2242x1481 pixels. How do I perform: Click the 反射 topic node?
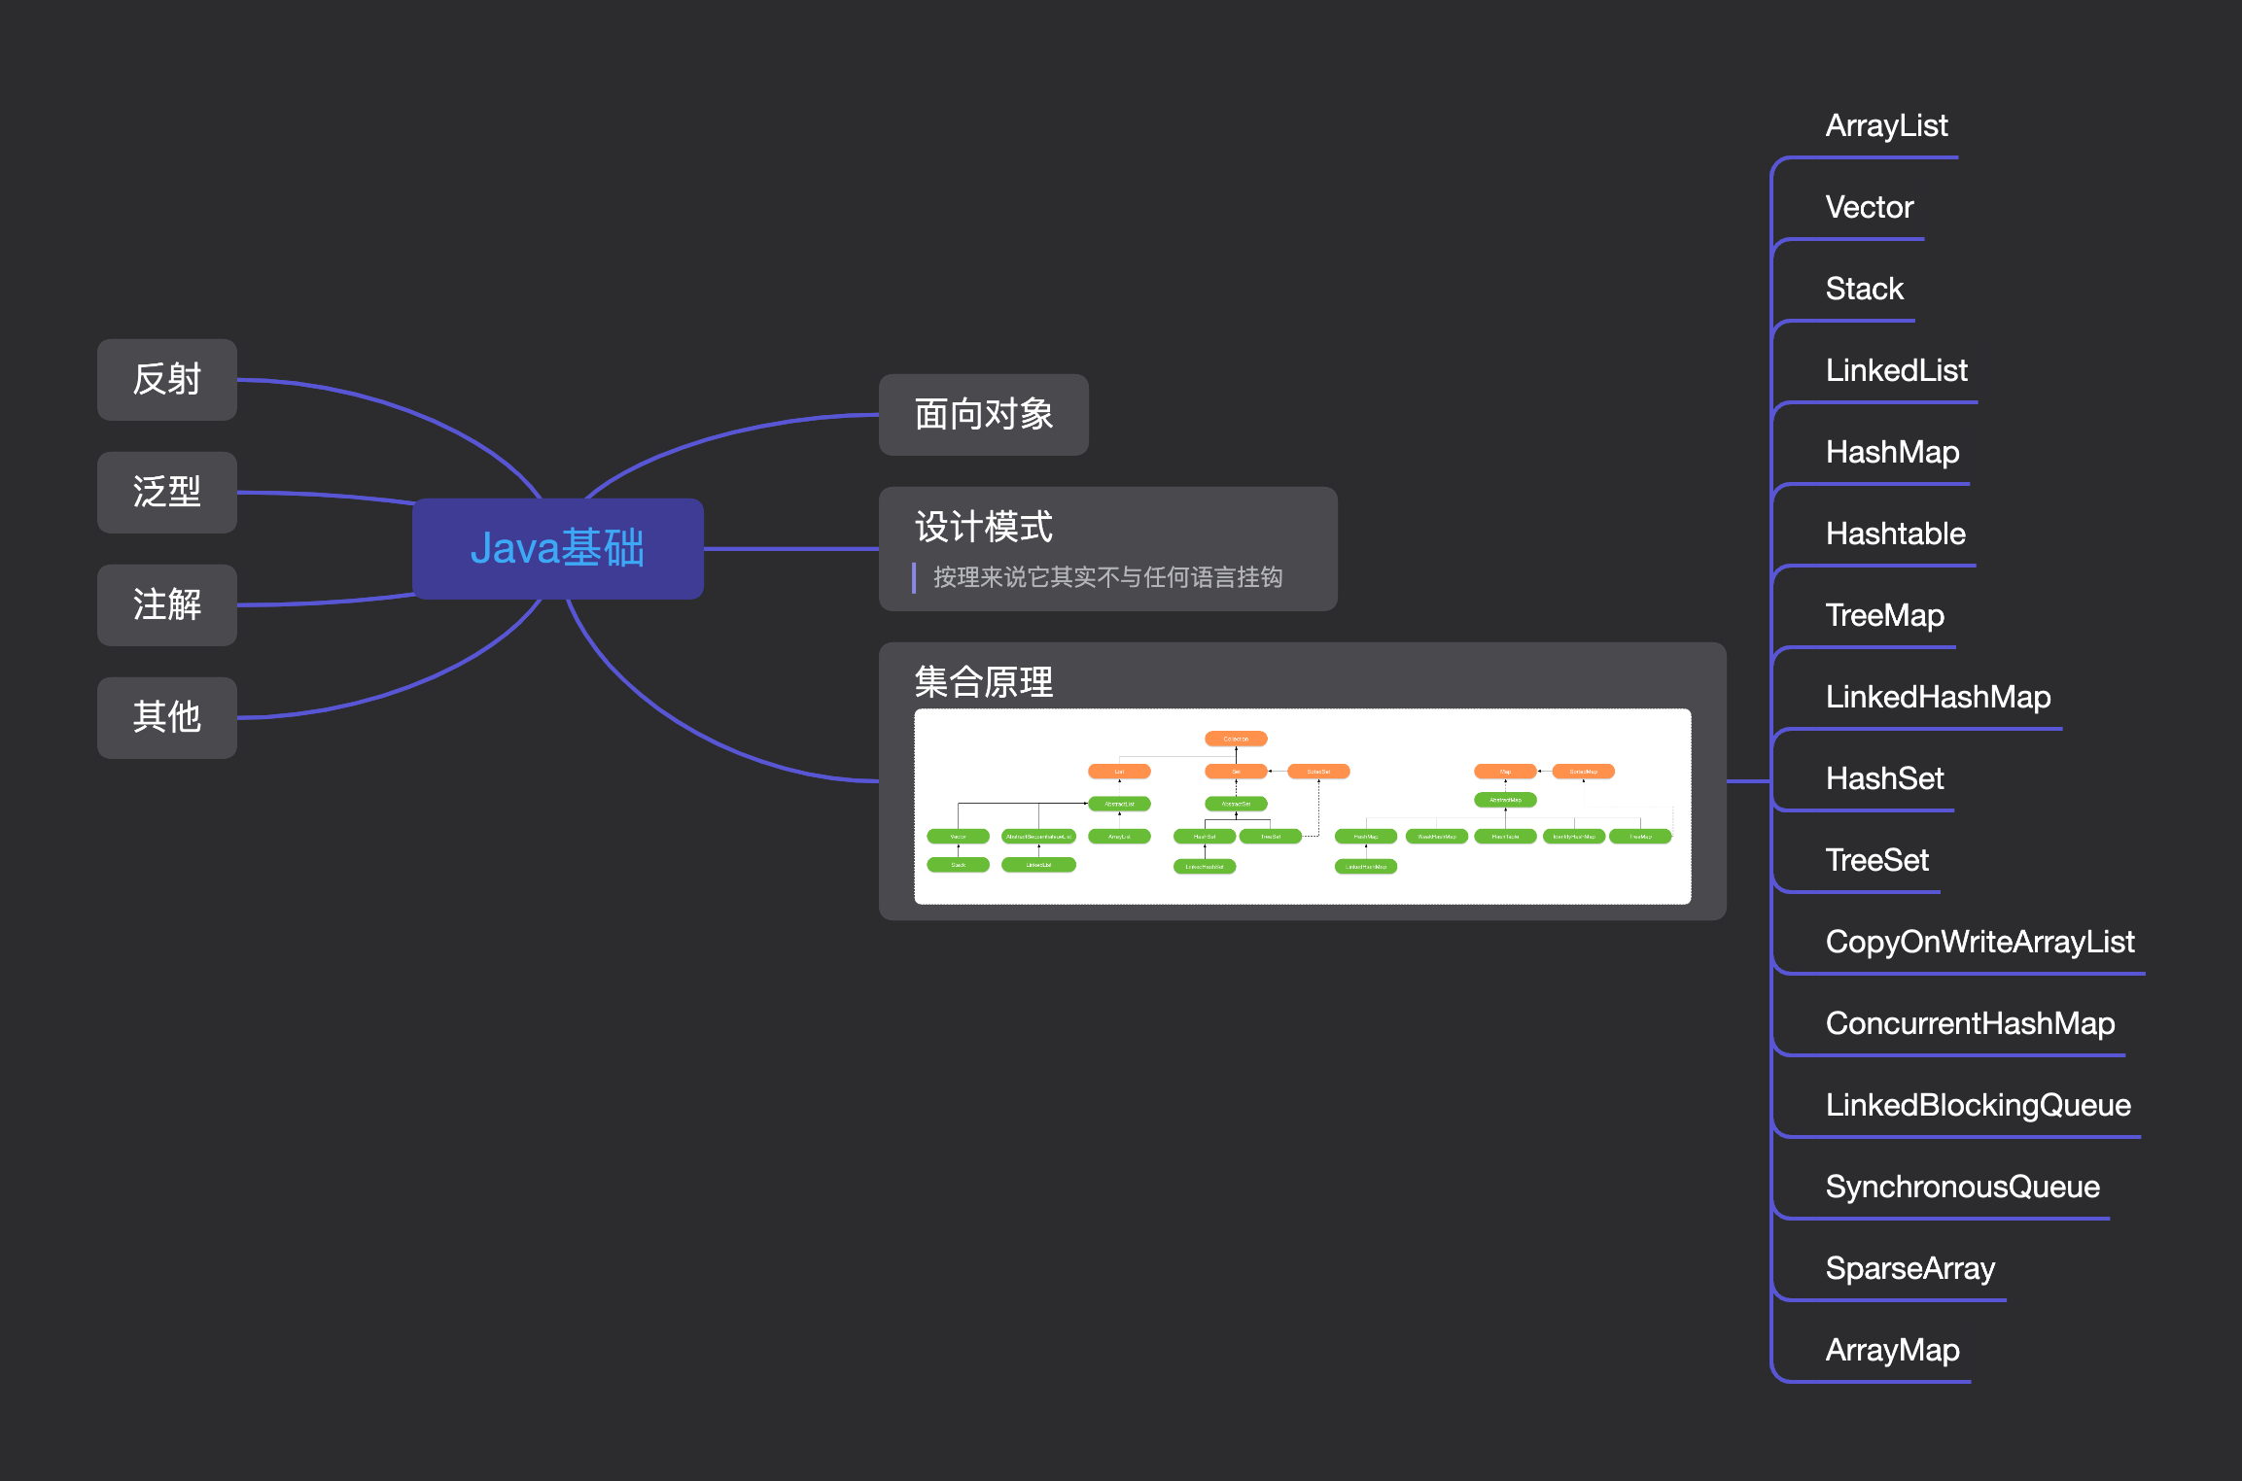[167, 380]
